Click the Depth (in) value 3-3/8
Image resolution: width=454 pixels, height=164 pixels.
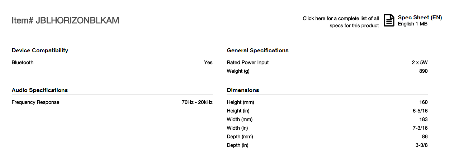tap(422, 145)
